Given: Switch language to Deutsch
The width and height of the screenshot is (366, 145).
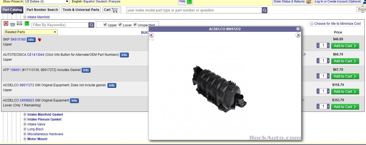Looking at the screenshot, I should click(x=102, y=2).
